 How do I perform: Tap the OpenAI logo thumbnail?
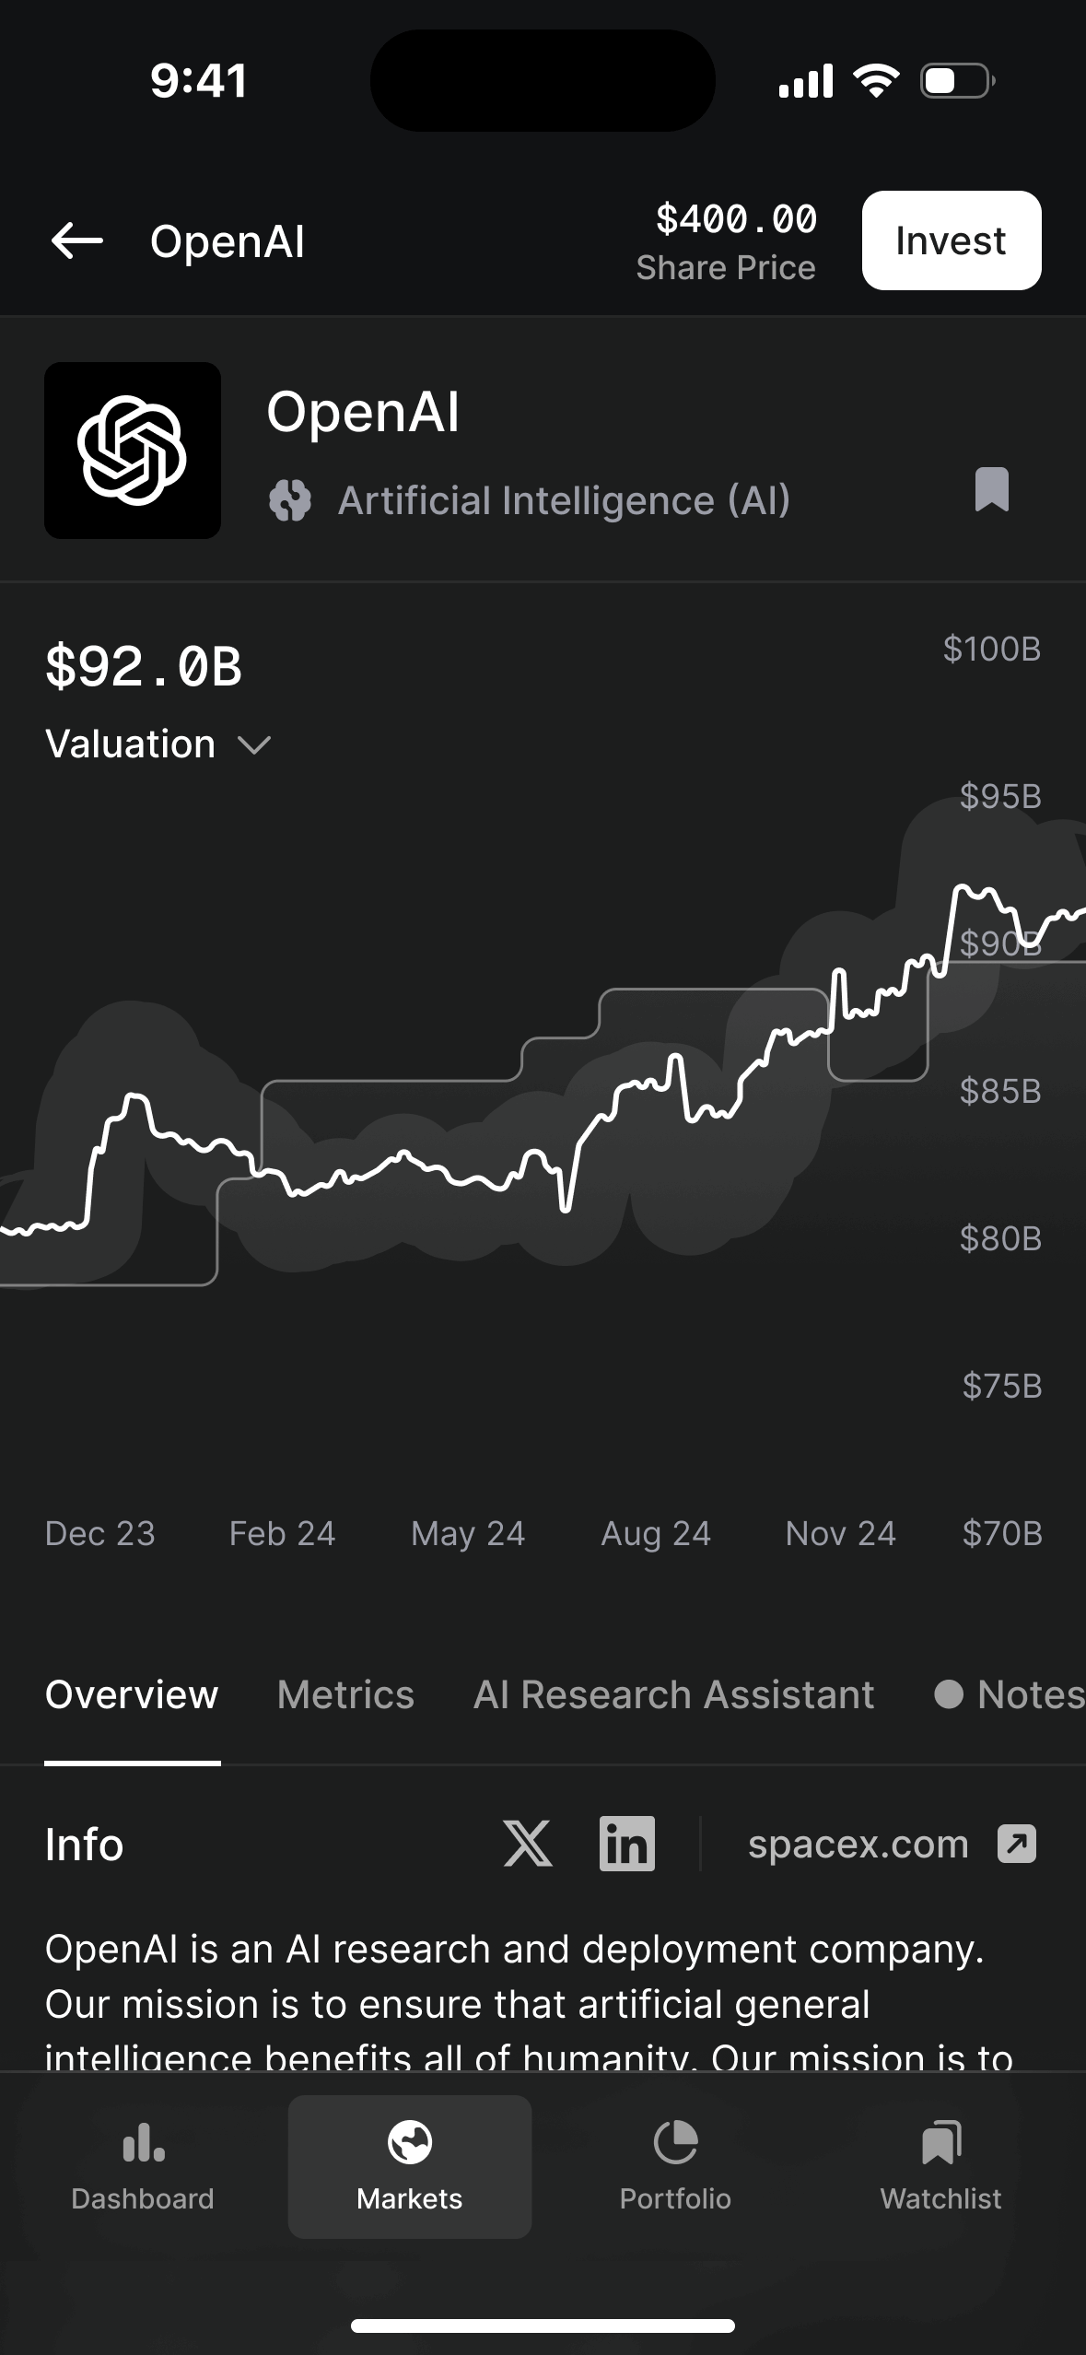pos(133,451)
